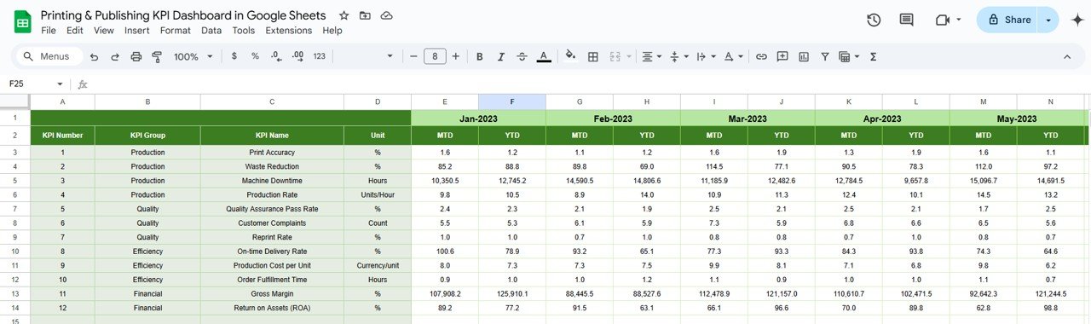This screenshot has width=1091, height=324.
Task: Insert a comment
Action: tap(782, 56)
